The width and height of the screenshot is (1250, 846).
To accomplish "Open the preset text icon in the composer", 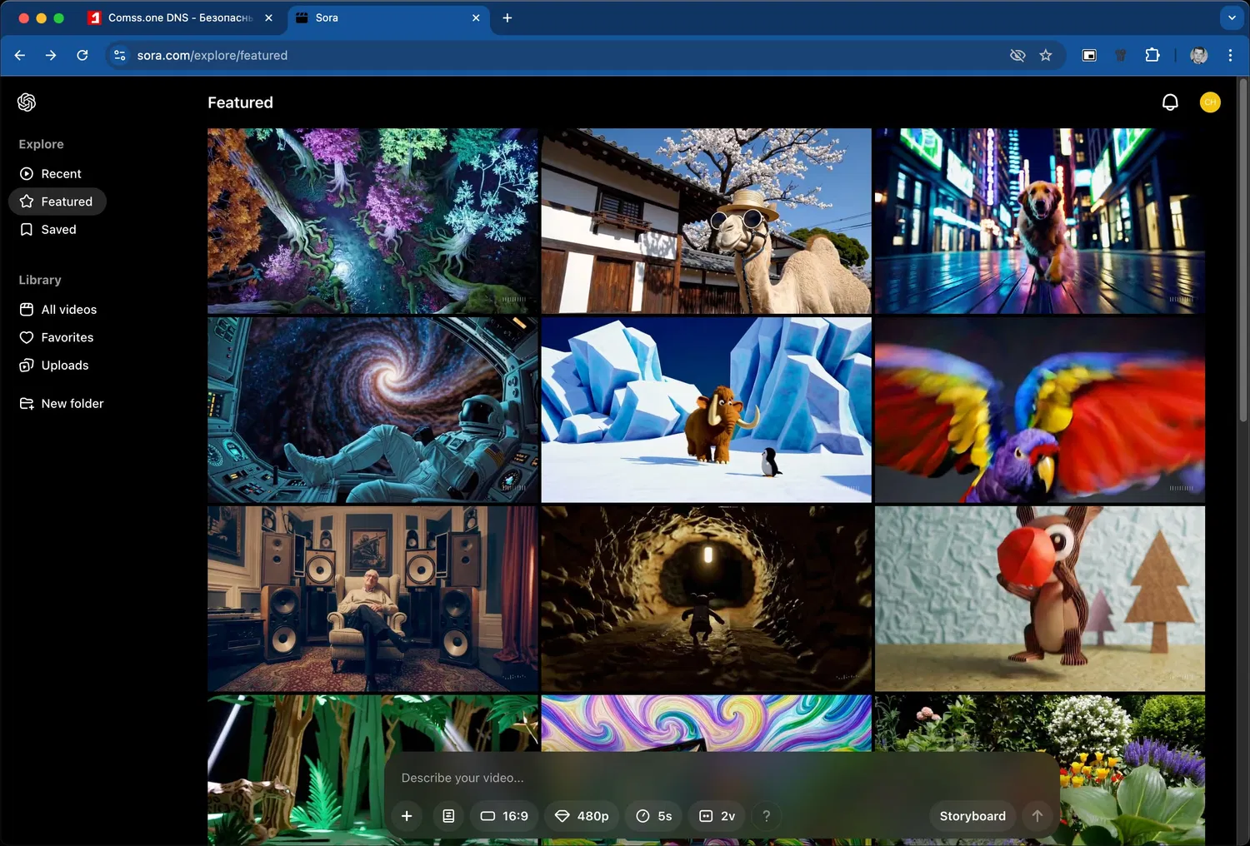I will [x=448, y=816].
